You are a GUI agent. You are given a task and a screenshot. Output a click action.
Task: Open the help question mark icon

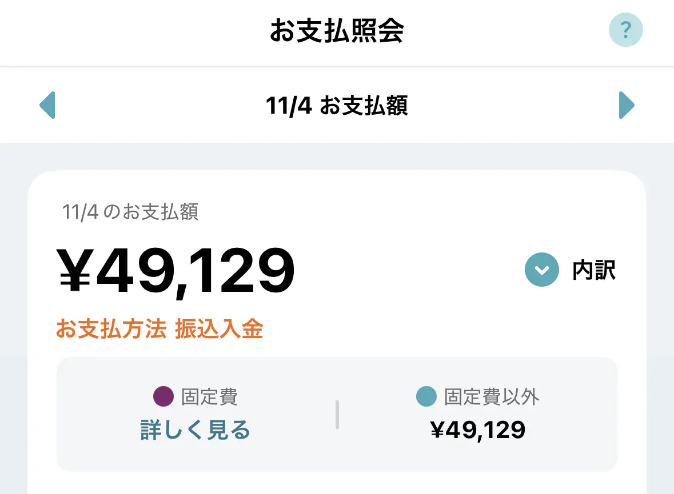pos(625,29)
